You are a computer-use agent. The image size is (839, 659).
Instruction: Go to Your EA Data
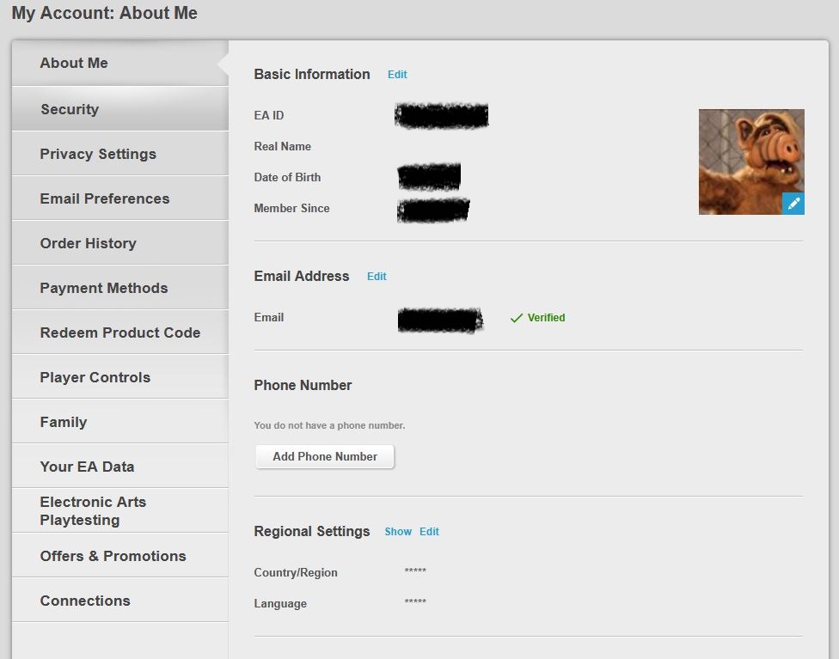pyautogui.click(x=120, y=467)
